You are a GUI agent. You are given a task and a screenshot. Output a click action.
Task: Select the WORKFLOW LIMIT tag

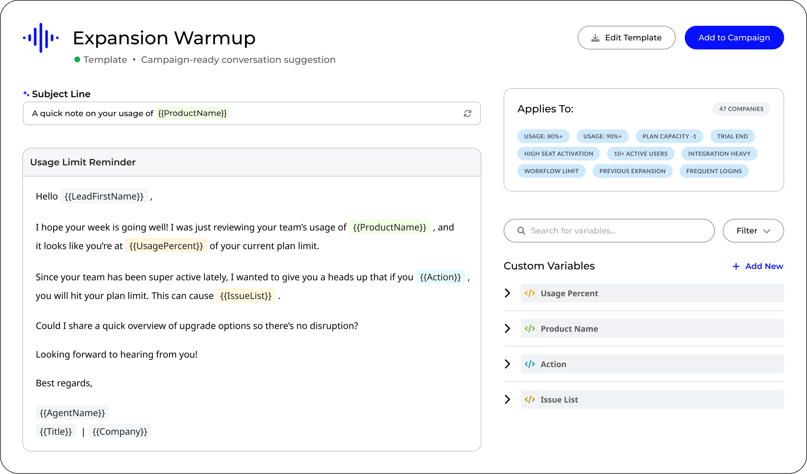[x=552, y=171]
